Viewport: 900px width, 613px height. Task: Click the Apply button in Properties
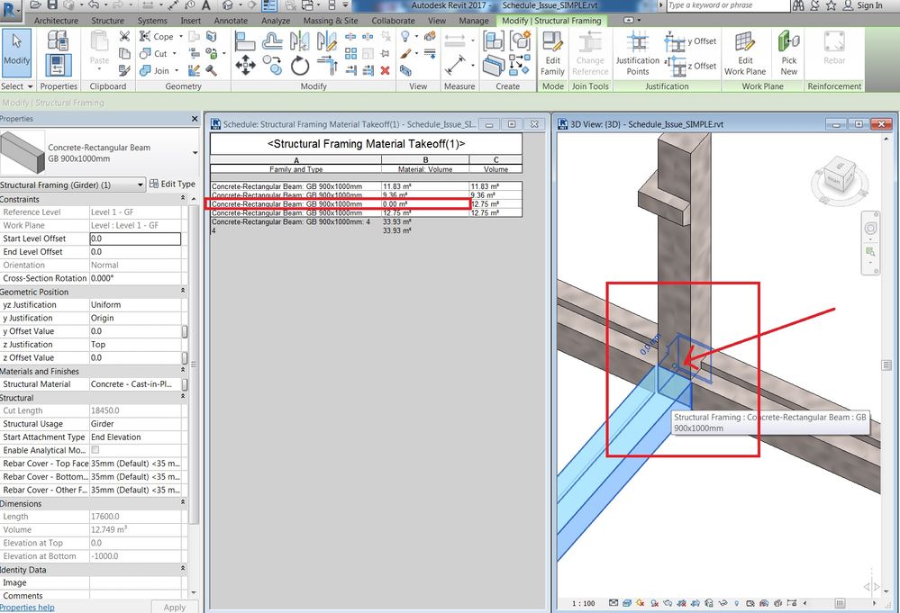point(175,607)
